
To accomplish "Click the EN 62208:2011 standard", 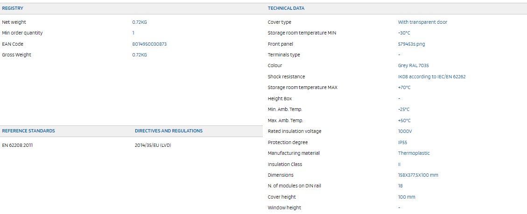I will click(x=17, y=145).
